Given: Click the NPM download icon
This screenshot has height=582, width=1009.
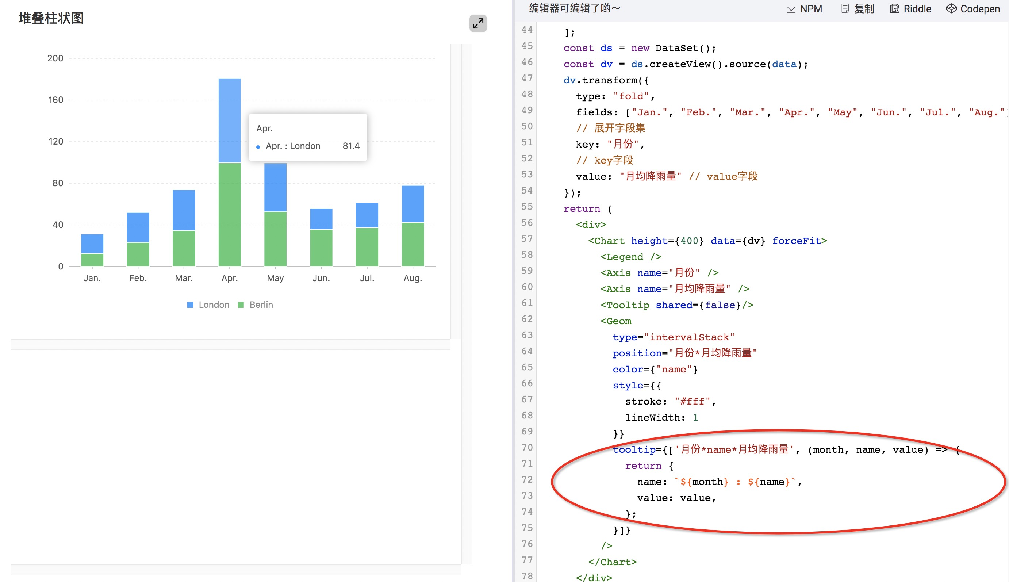Looking at the screenshot, I should coord(790,9).
